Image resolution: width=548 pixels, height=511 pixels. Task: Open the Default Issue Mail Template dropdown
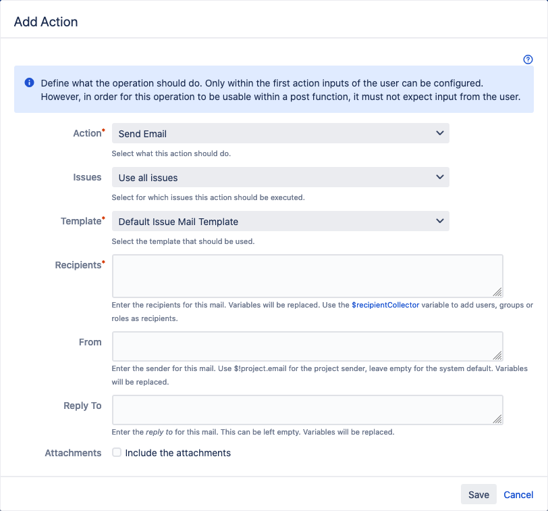coord(280,221)
